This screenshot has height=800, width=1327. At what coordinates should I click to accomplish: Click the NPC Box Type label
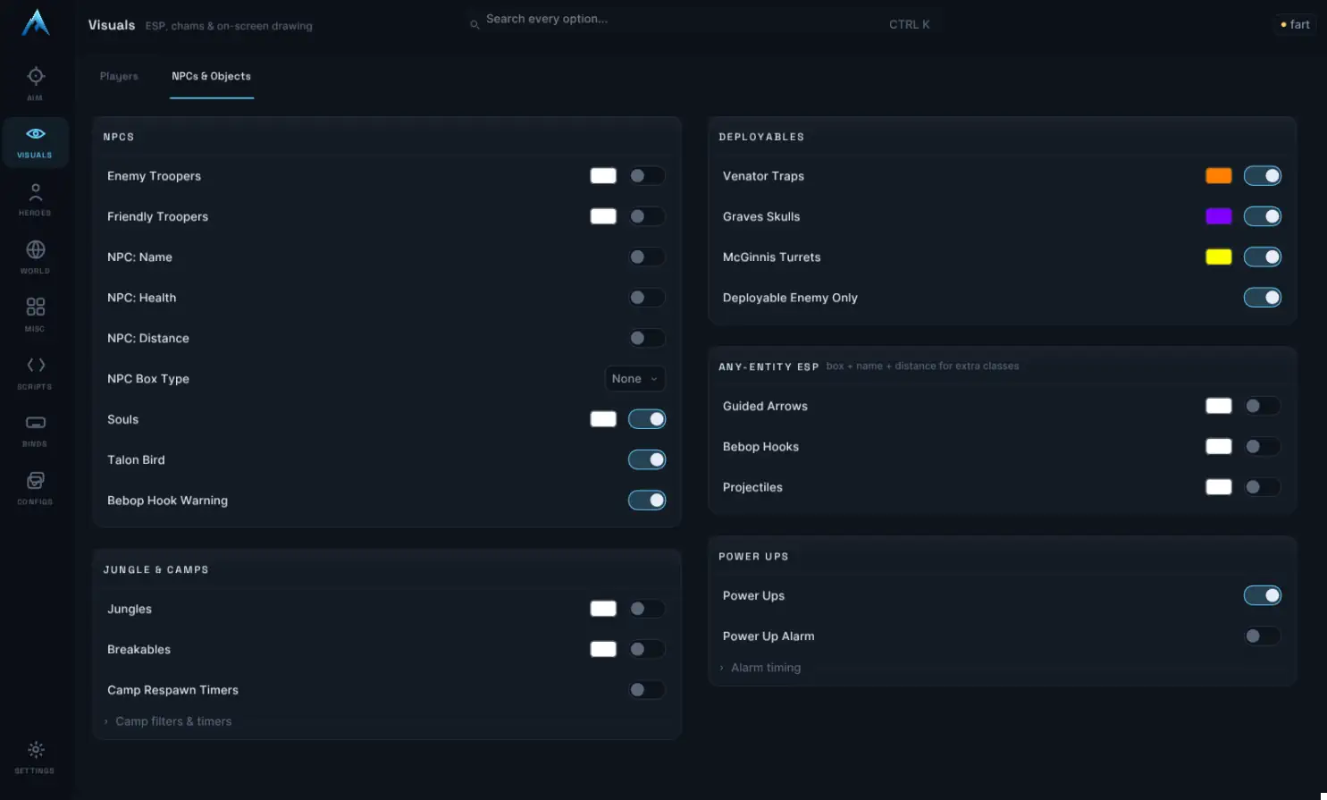(148, 379)
